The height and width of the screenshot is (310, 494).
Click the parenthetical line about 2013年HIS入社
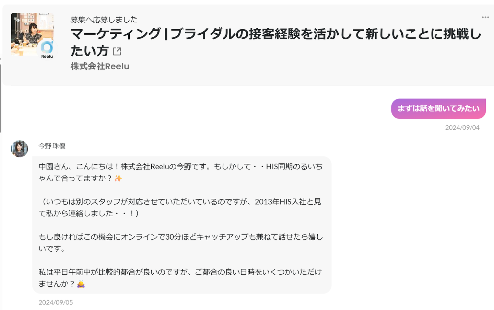coord(180,202)
